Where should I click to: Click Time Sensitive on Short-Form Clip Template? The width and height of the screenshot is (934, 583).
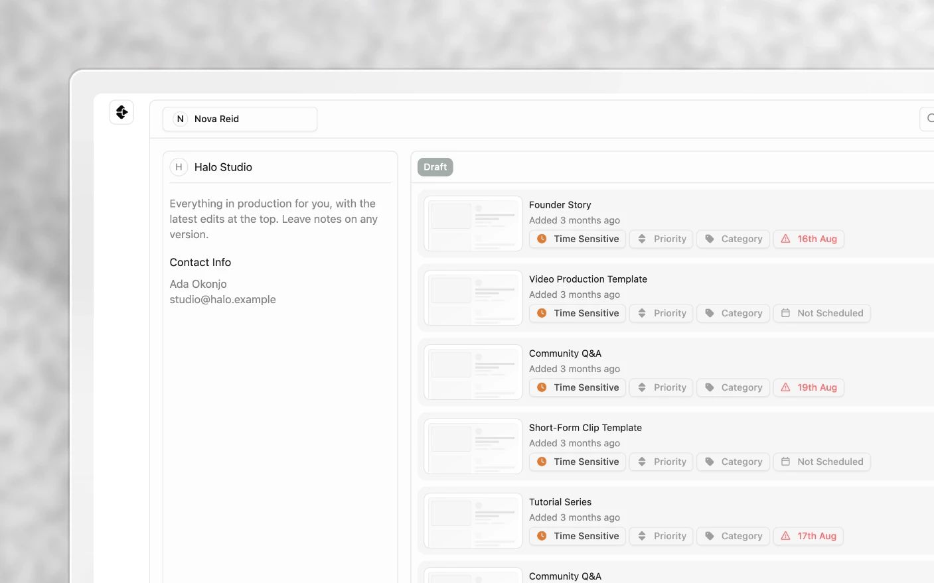click(578, 462)
